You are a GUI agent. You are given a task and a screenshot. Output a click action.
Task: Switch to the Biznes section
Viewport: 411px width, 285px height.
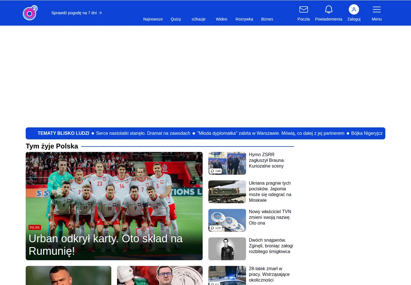(267, 19)
